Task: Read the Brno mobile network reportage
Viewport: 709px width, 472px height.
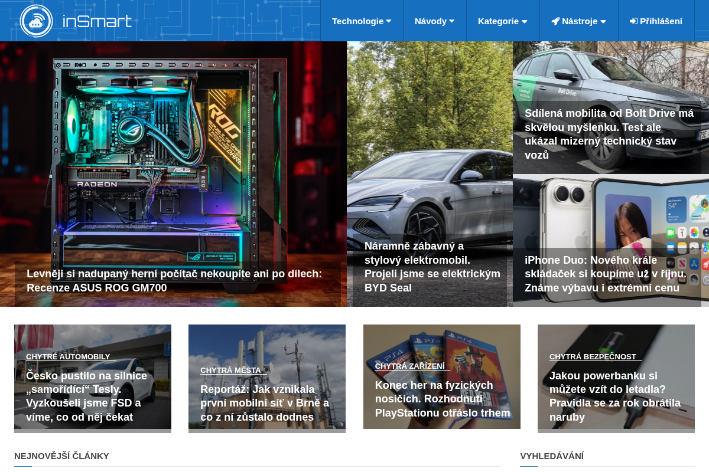Action: click(265, 404)
